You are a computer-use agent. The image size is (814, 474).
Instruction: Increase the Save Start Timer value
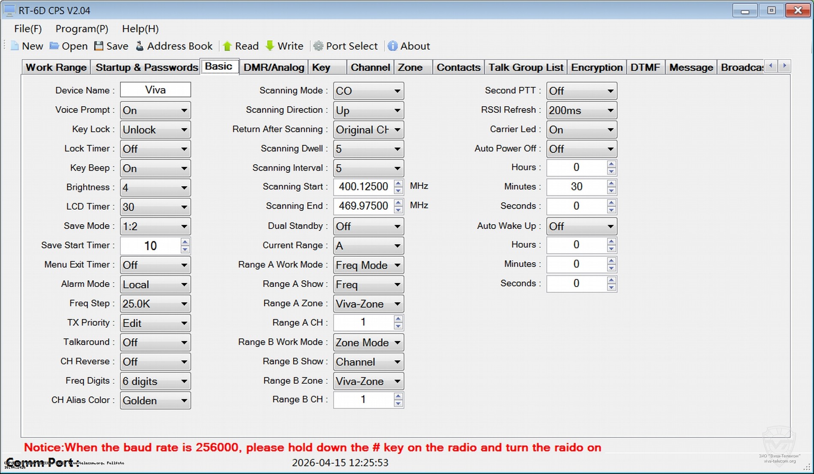(x=185, y=242)
